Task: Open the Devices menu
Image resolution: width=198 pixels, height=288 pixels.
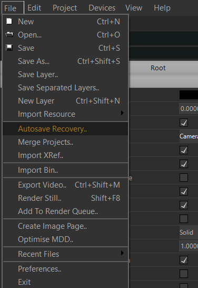Action: click(102, 8)
